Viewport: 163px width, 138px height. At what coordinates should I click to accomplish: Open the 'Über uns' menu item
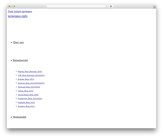coord(18,42)
